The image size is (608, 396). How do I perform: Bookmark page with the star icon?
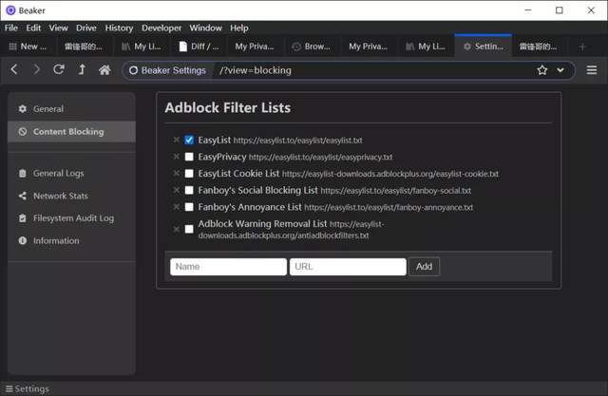pyautogui.click(x=542, y=70)
